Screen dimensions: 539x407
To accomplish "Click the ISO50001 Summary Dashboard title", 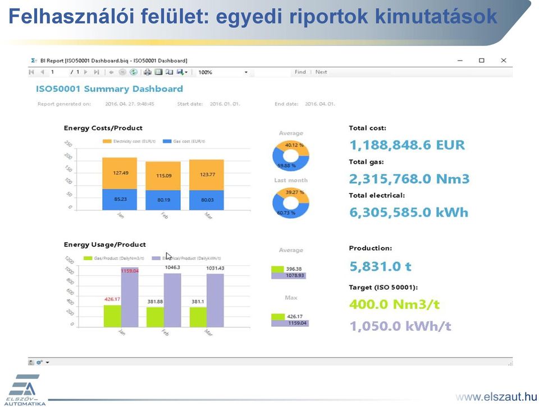I will pyautogui.click(x=109, y=89).
